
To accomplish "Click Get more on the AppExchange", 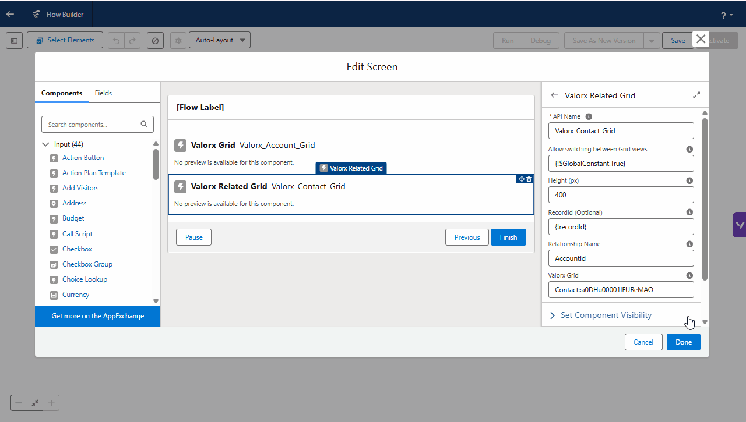I will (97, 316).
